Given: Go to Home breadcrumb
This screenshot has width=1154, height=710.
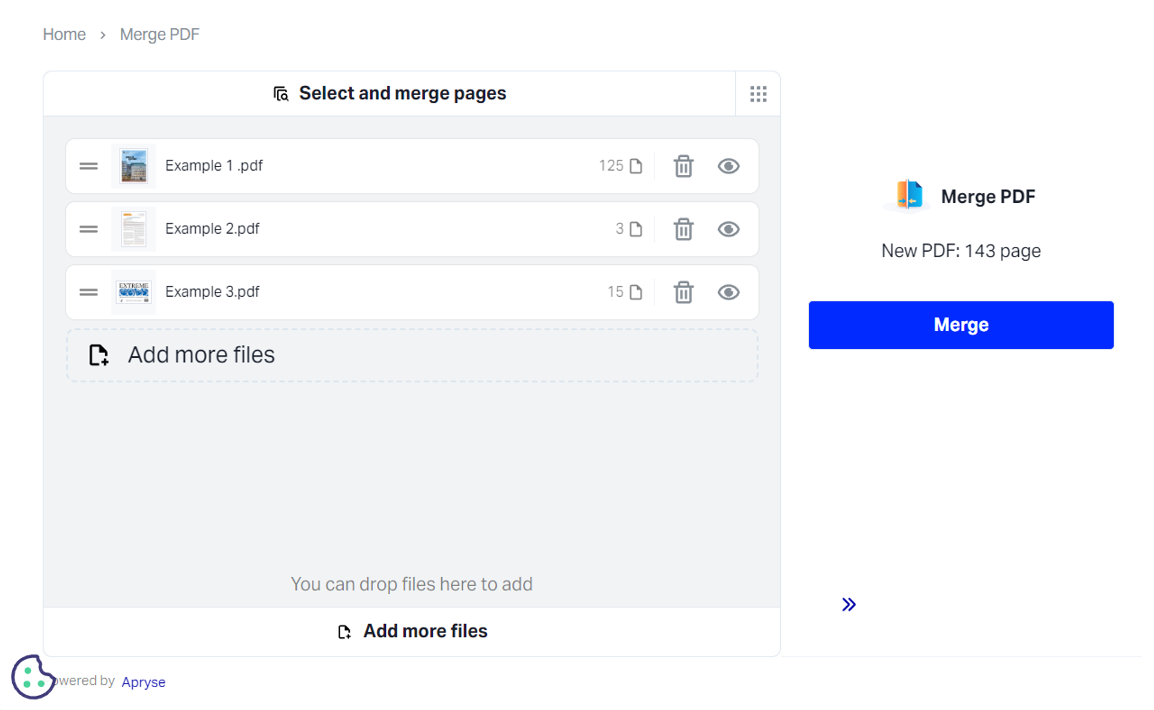Looking at the screenshot, I should coord(64,35).
